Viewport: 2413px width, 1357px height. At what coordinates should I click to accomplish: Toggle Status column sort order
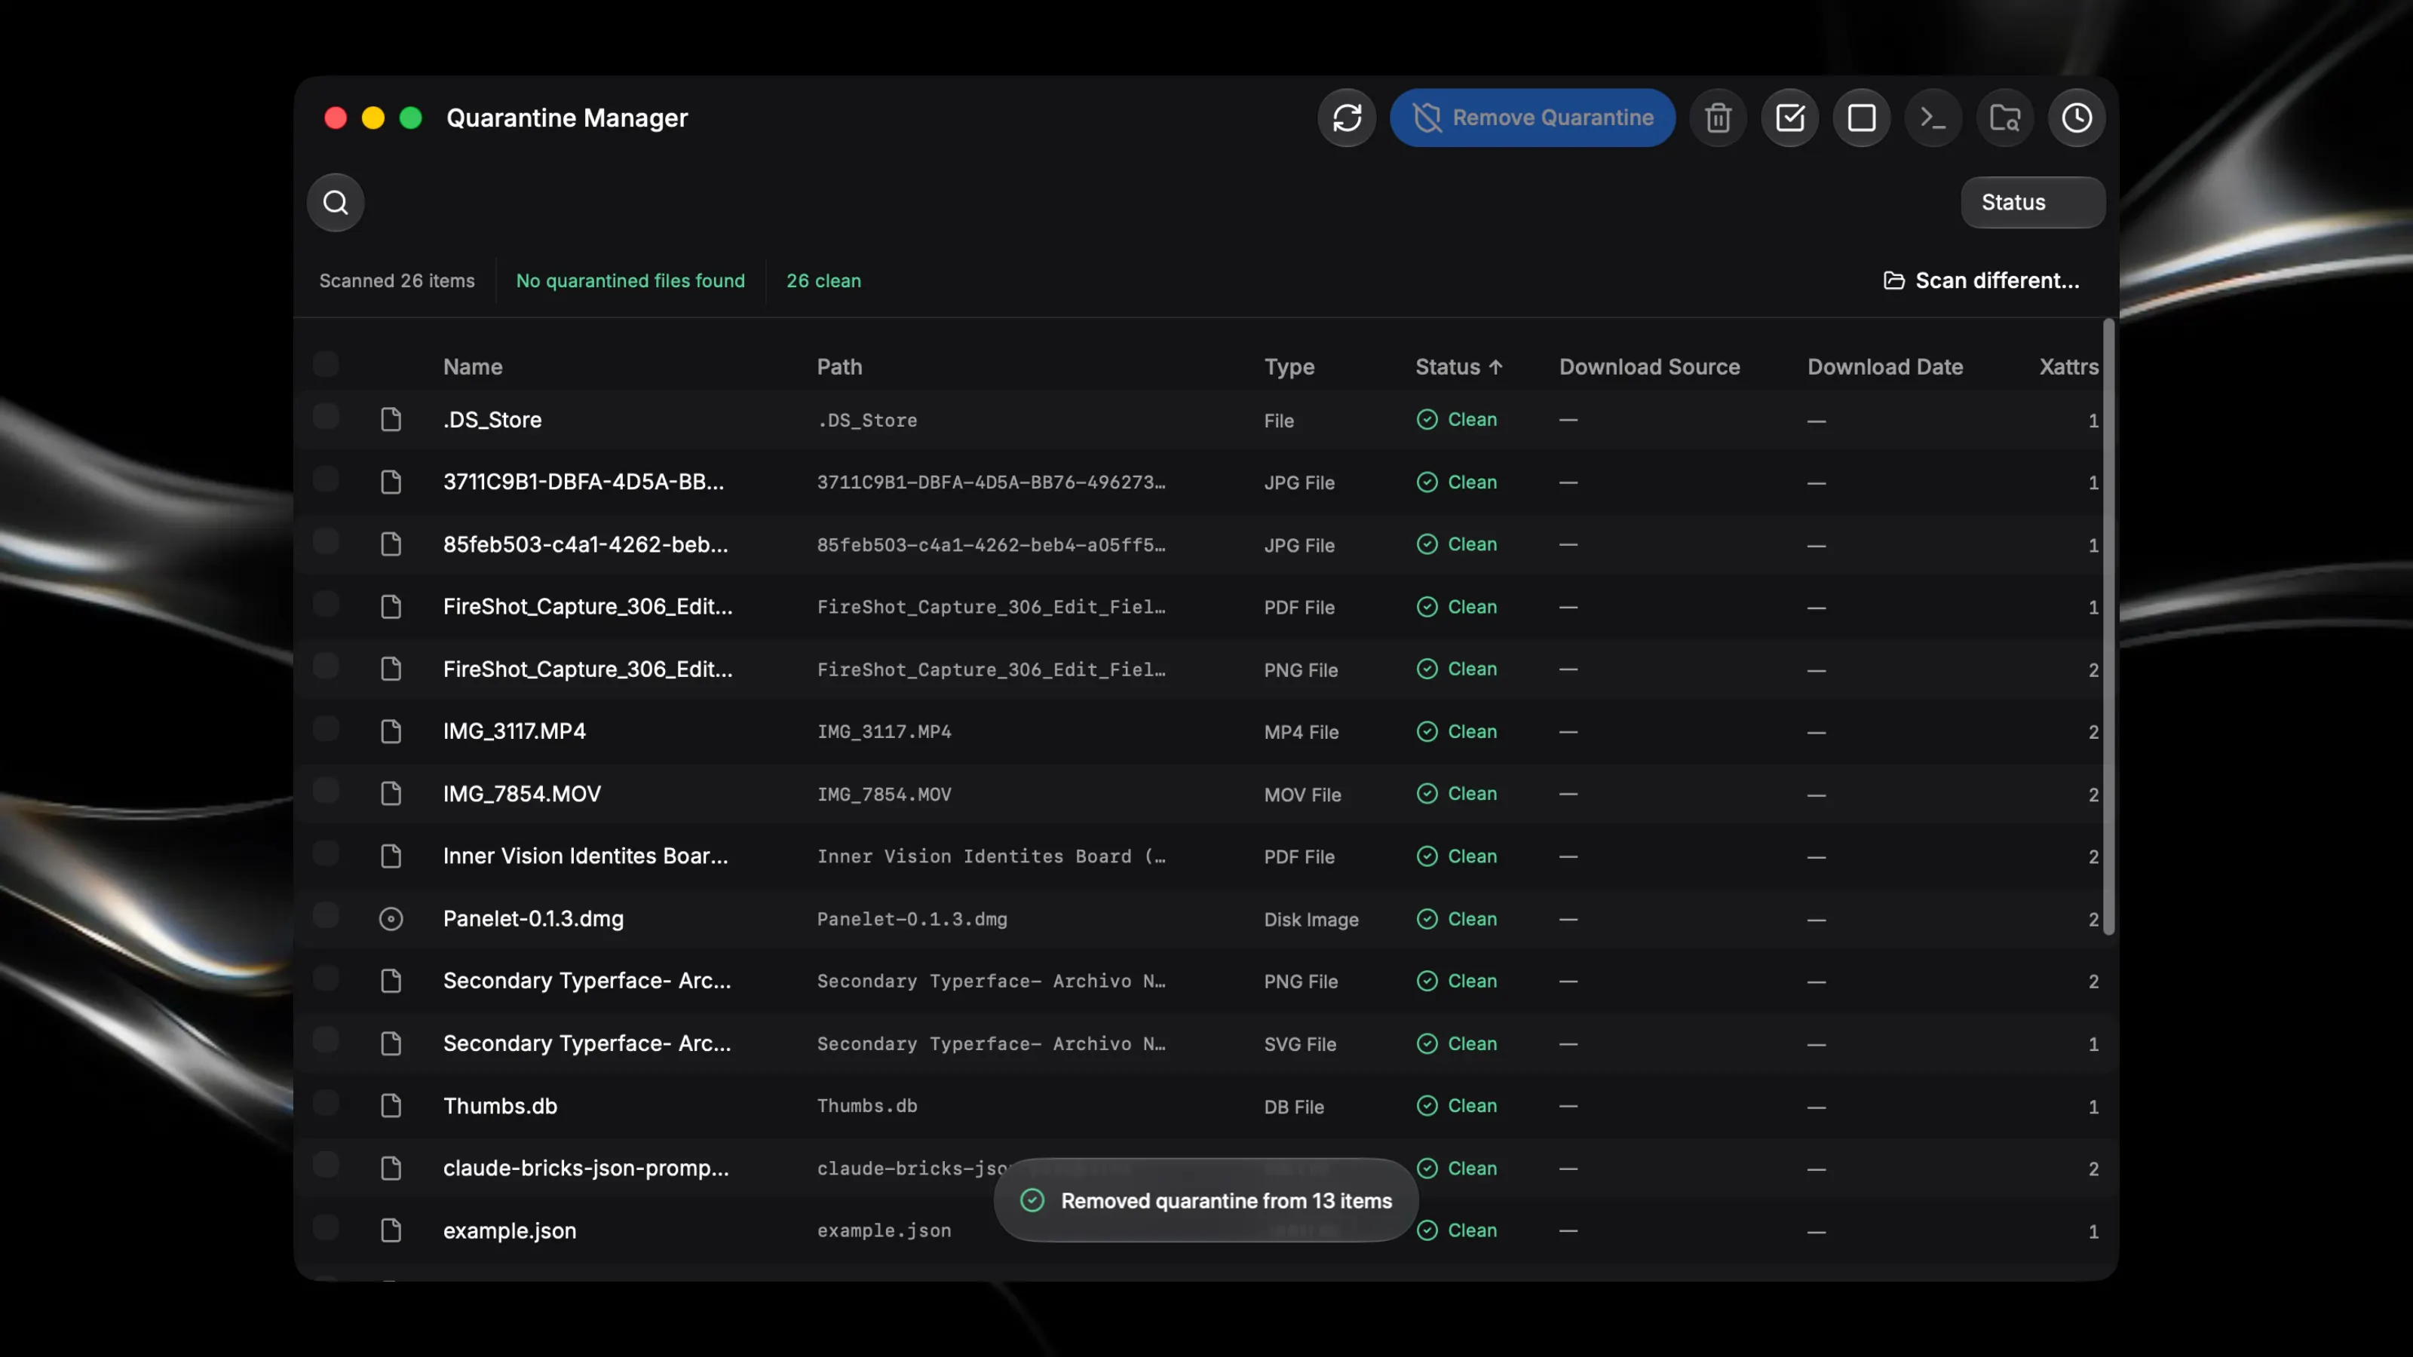(x=1458, y=367)
